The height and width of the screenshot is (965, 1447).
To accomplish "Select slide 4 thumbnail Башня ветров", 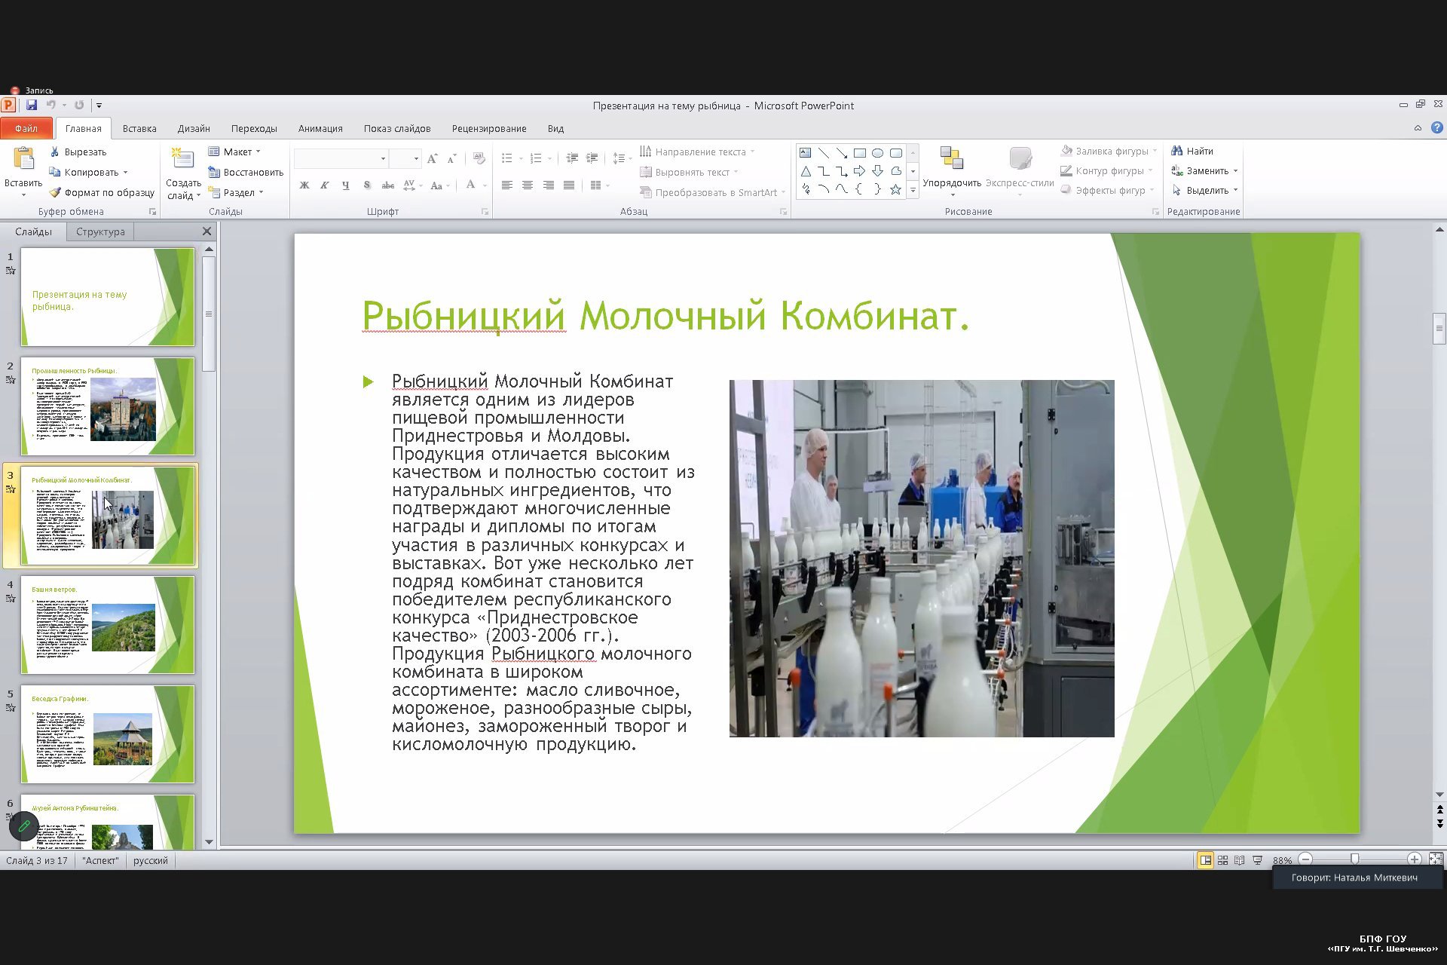I will [x=108, y=625].
